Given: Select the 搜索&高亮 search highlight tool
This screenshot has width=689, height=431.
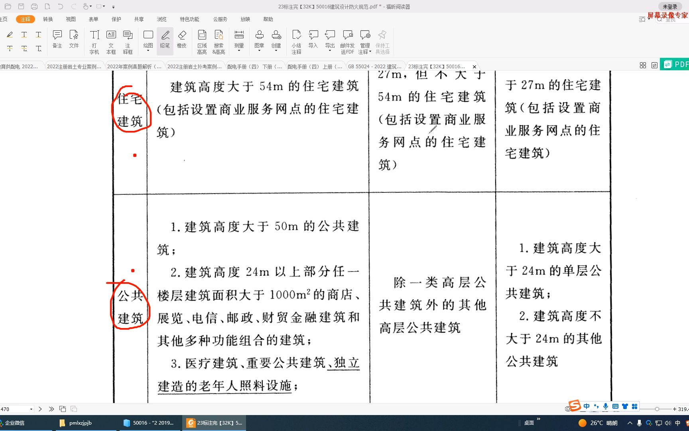Looking at the screenshot, I should (219, 42).
